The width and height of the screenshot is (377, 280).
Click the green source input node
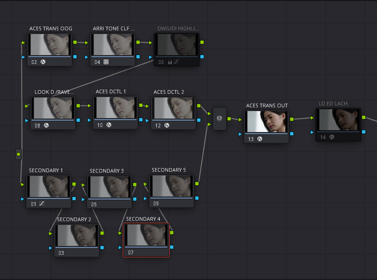pos(19,154)
